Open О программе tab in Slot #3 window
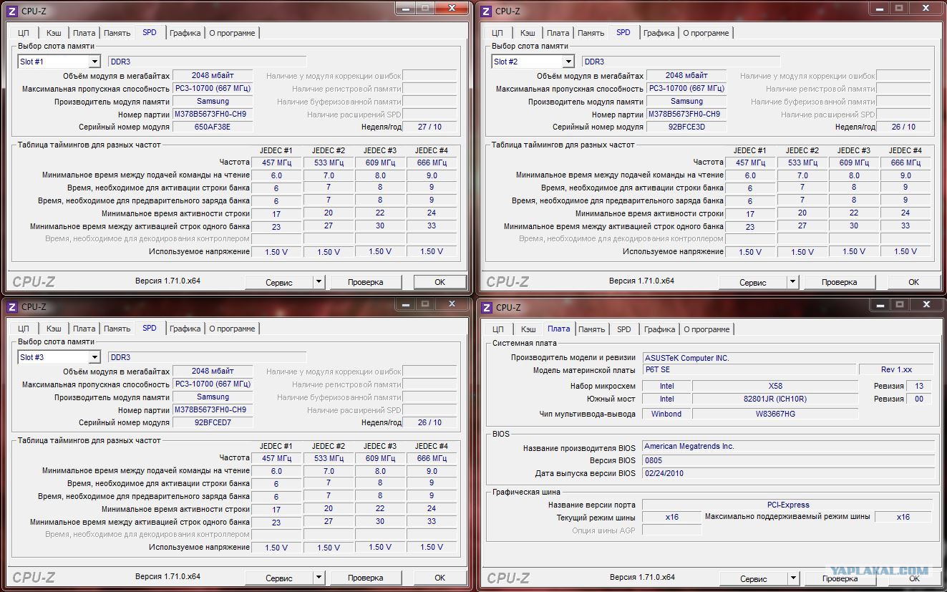This screenshot has height=592, width=947. (232, 329)
